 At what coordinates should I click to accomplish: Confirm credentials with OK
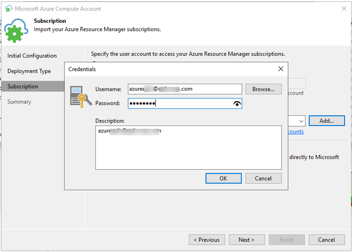(223, 178)
